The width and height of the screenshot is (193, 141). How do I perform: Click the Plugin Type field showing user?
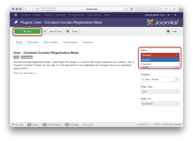click(x=160, y=91)
